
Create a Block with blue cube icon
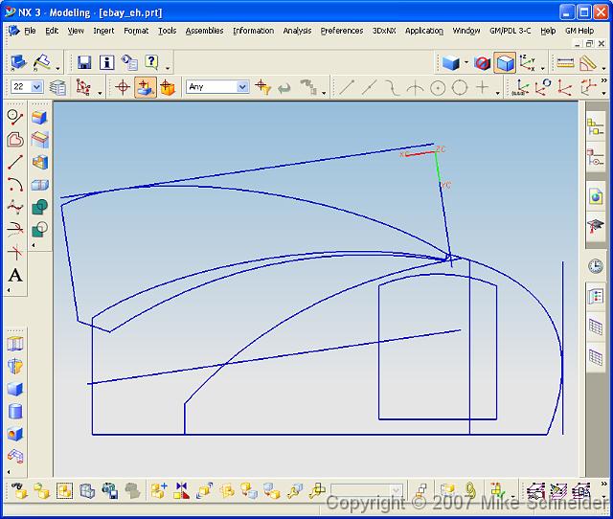pyautogui.click(x=15, y=389)
